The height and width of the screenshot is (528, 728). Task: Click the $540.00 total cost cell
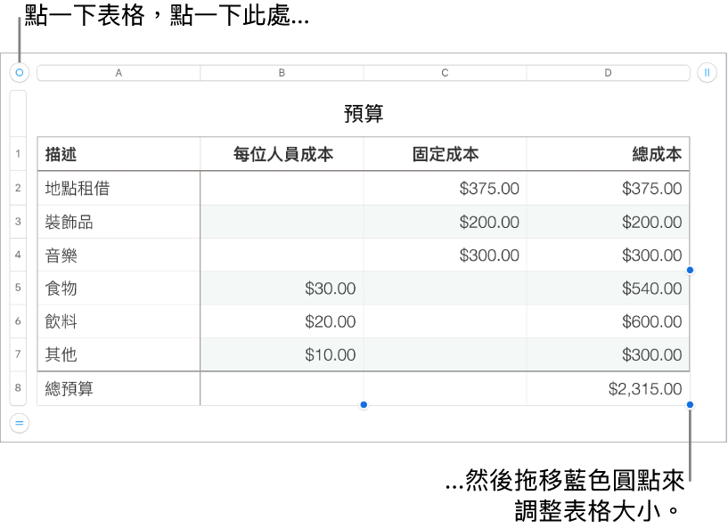pyautogui.click(x=609, y=288)
